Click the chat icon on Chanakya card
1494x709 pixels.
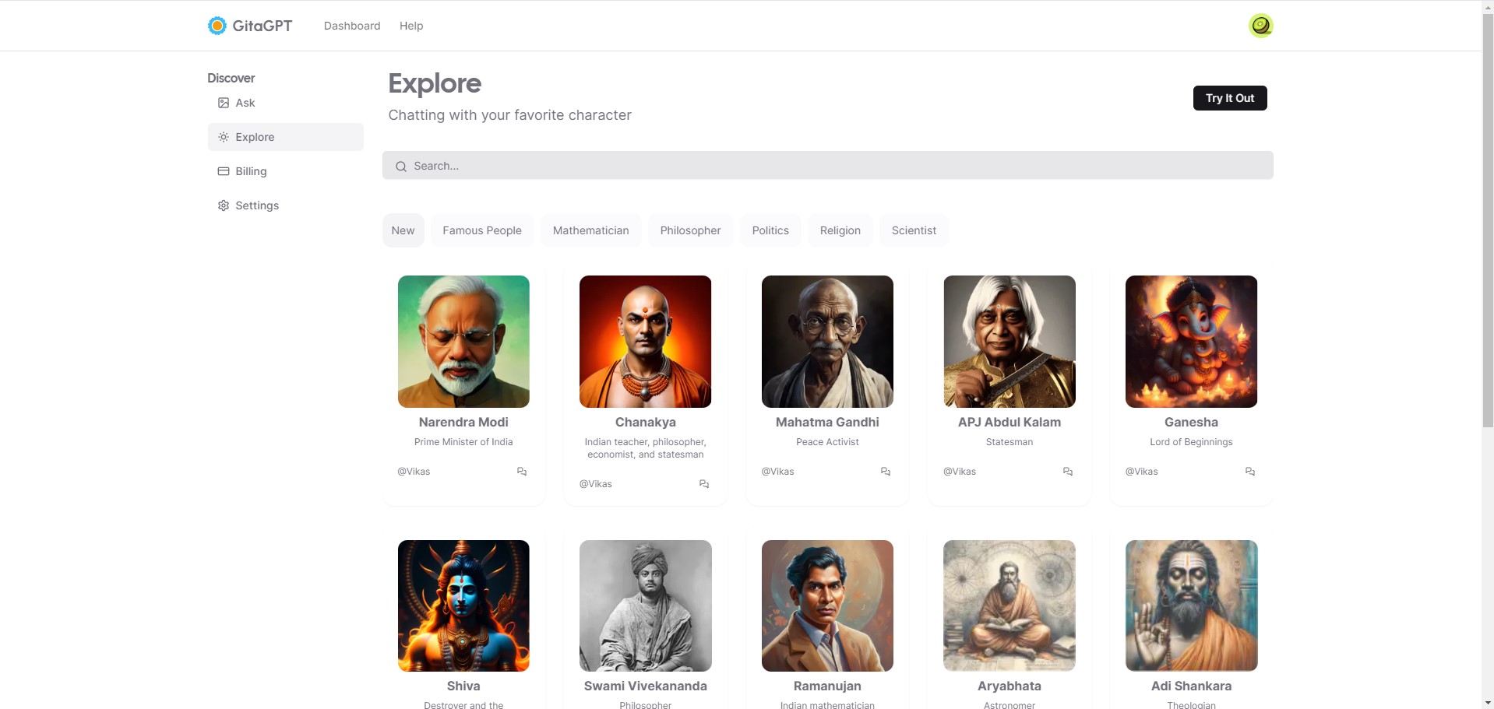point(704,484)
